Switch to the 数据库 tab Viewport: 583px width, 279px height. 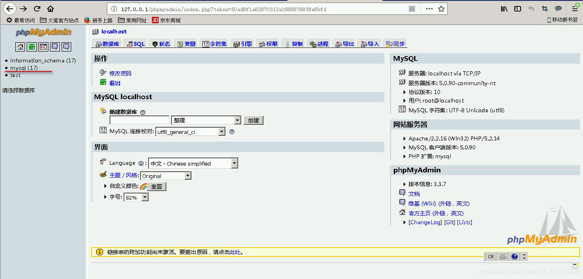(x=107, y=44)
